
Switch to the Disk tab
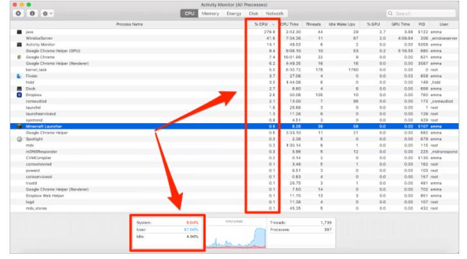point(254,13)
